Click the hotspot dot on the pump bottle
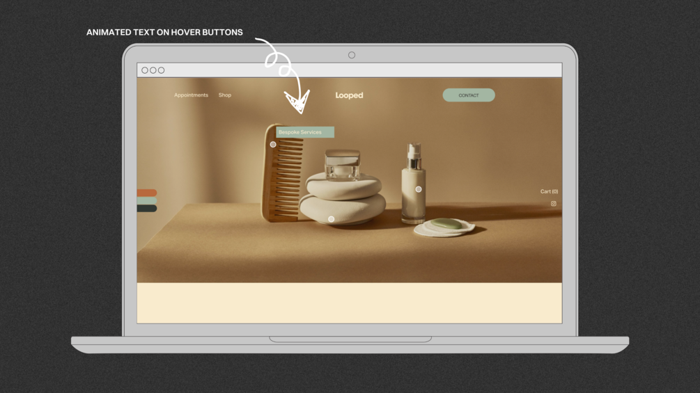 point(419,189)
